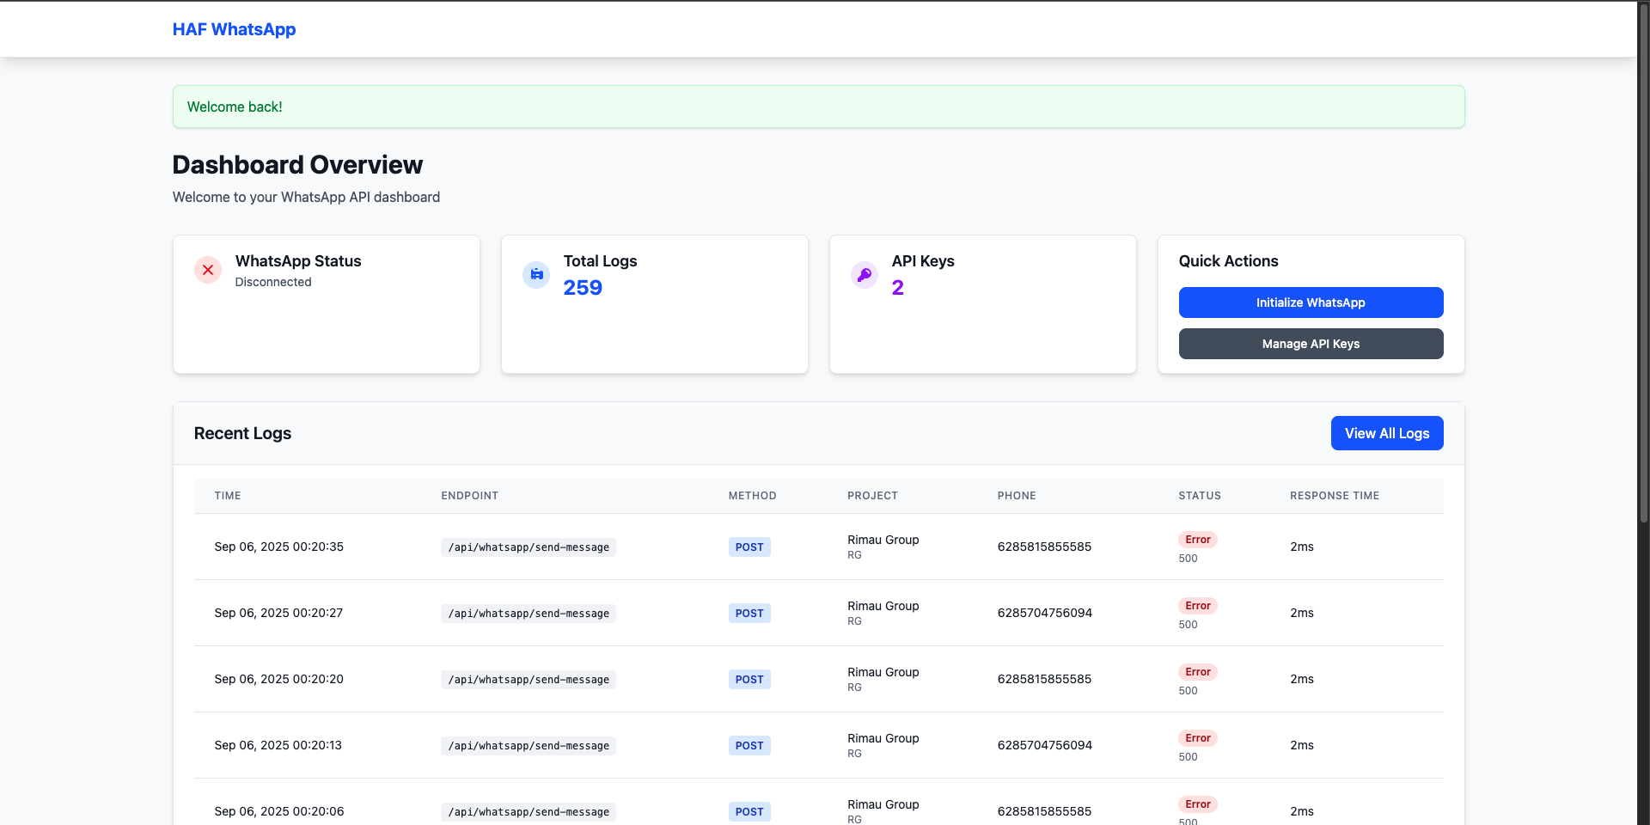The image size is (1650, 825).
Task: Select the TIME column header
Action: coord(228,496)
